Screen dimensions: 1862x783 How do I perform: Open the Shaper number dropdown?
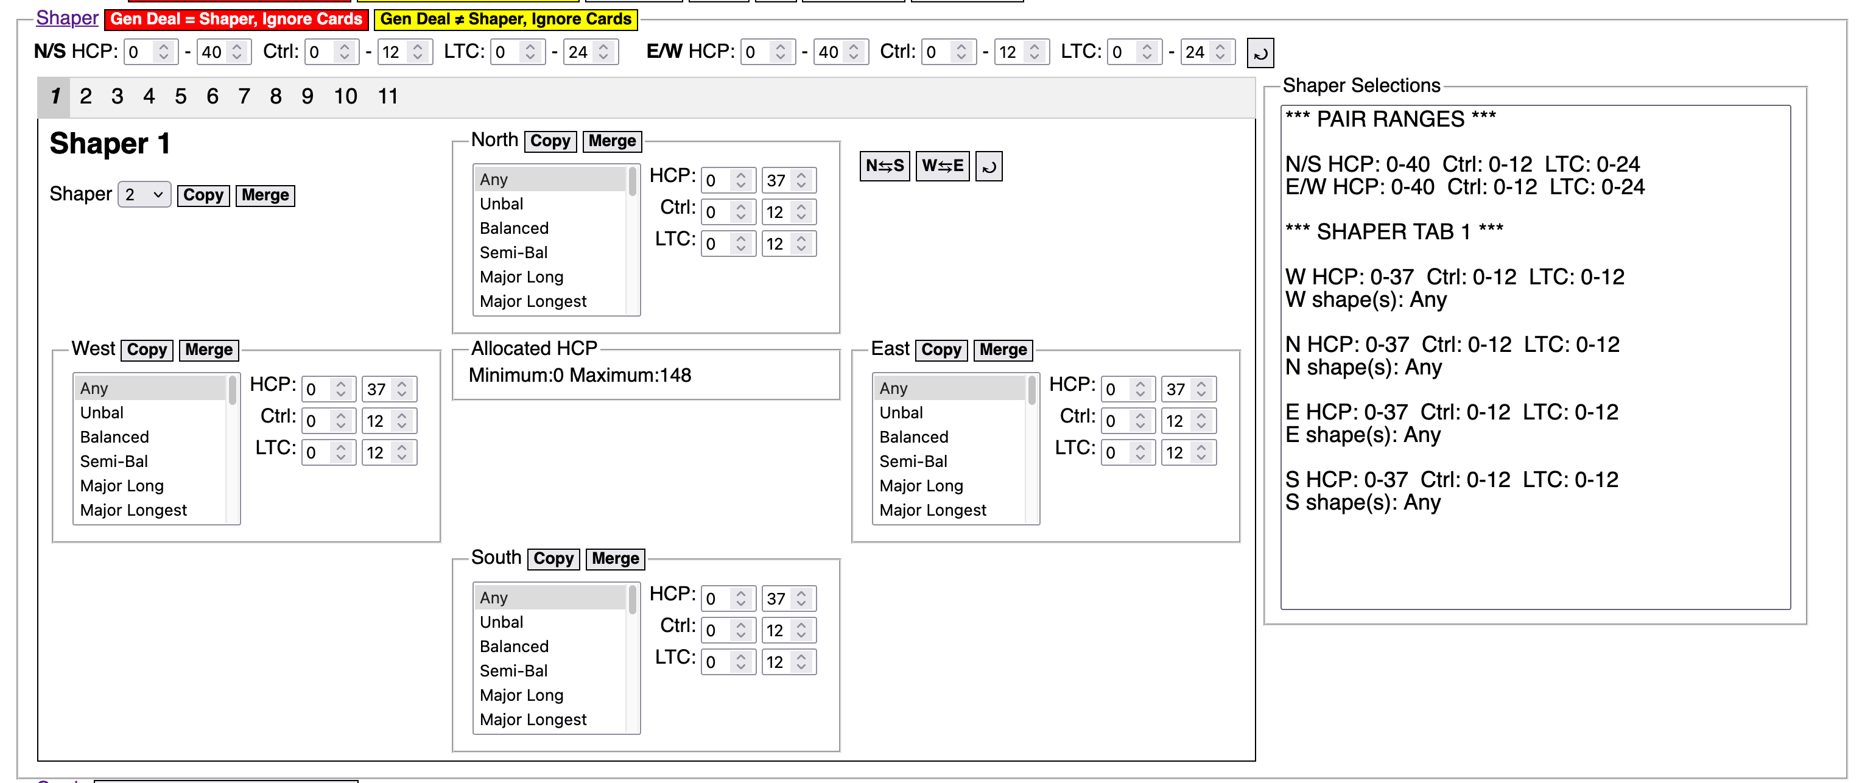click(144, 194)
